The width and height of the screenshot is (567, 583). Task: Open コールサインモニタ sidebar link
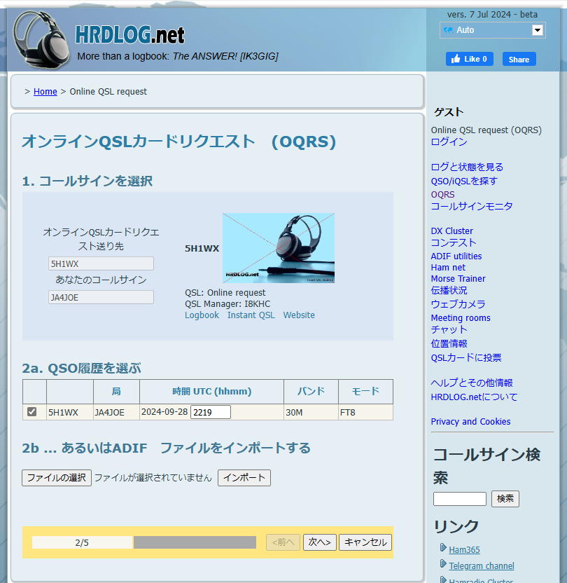click(472, 206)
